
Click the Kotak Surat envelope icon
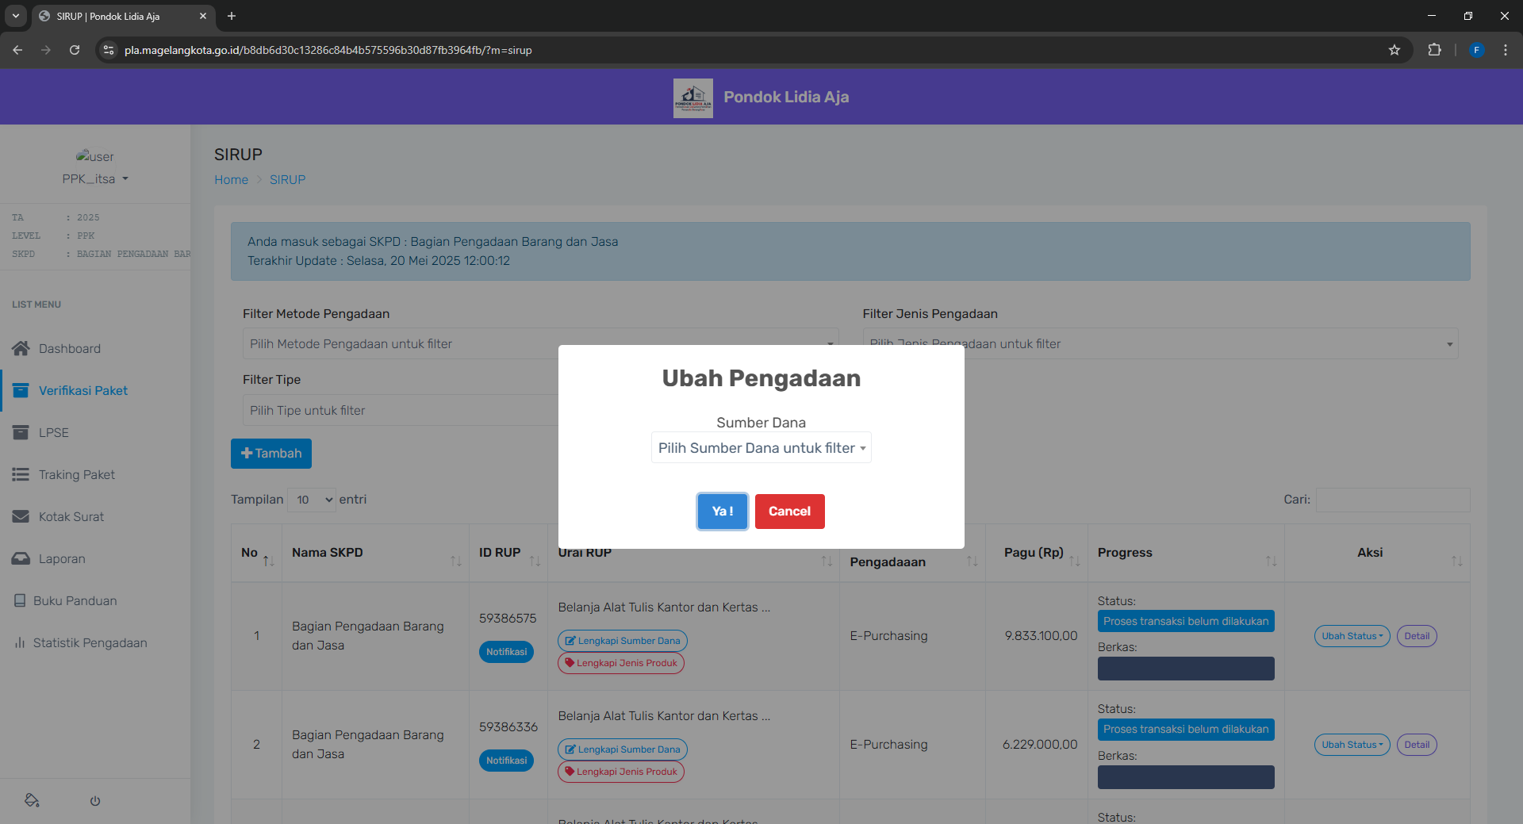[21, 516]
